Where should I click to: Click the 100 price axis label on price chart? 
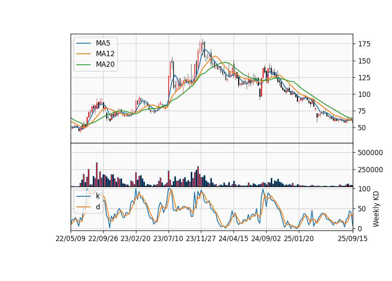(364, 94)
